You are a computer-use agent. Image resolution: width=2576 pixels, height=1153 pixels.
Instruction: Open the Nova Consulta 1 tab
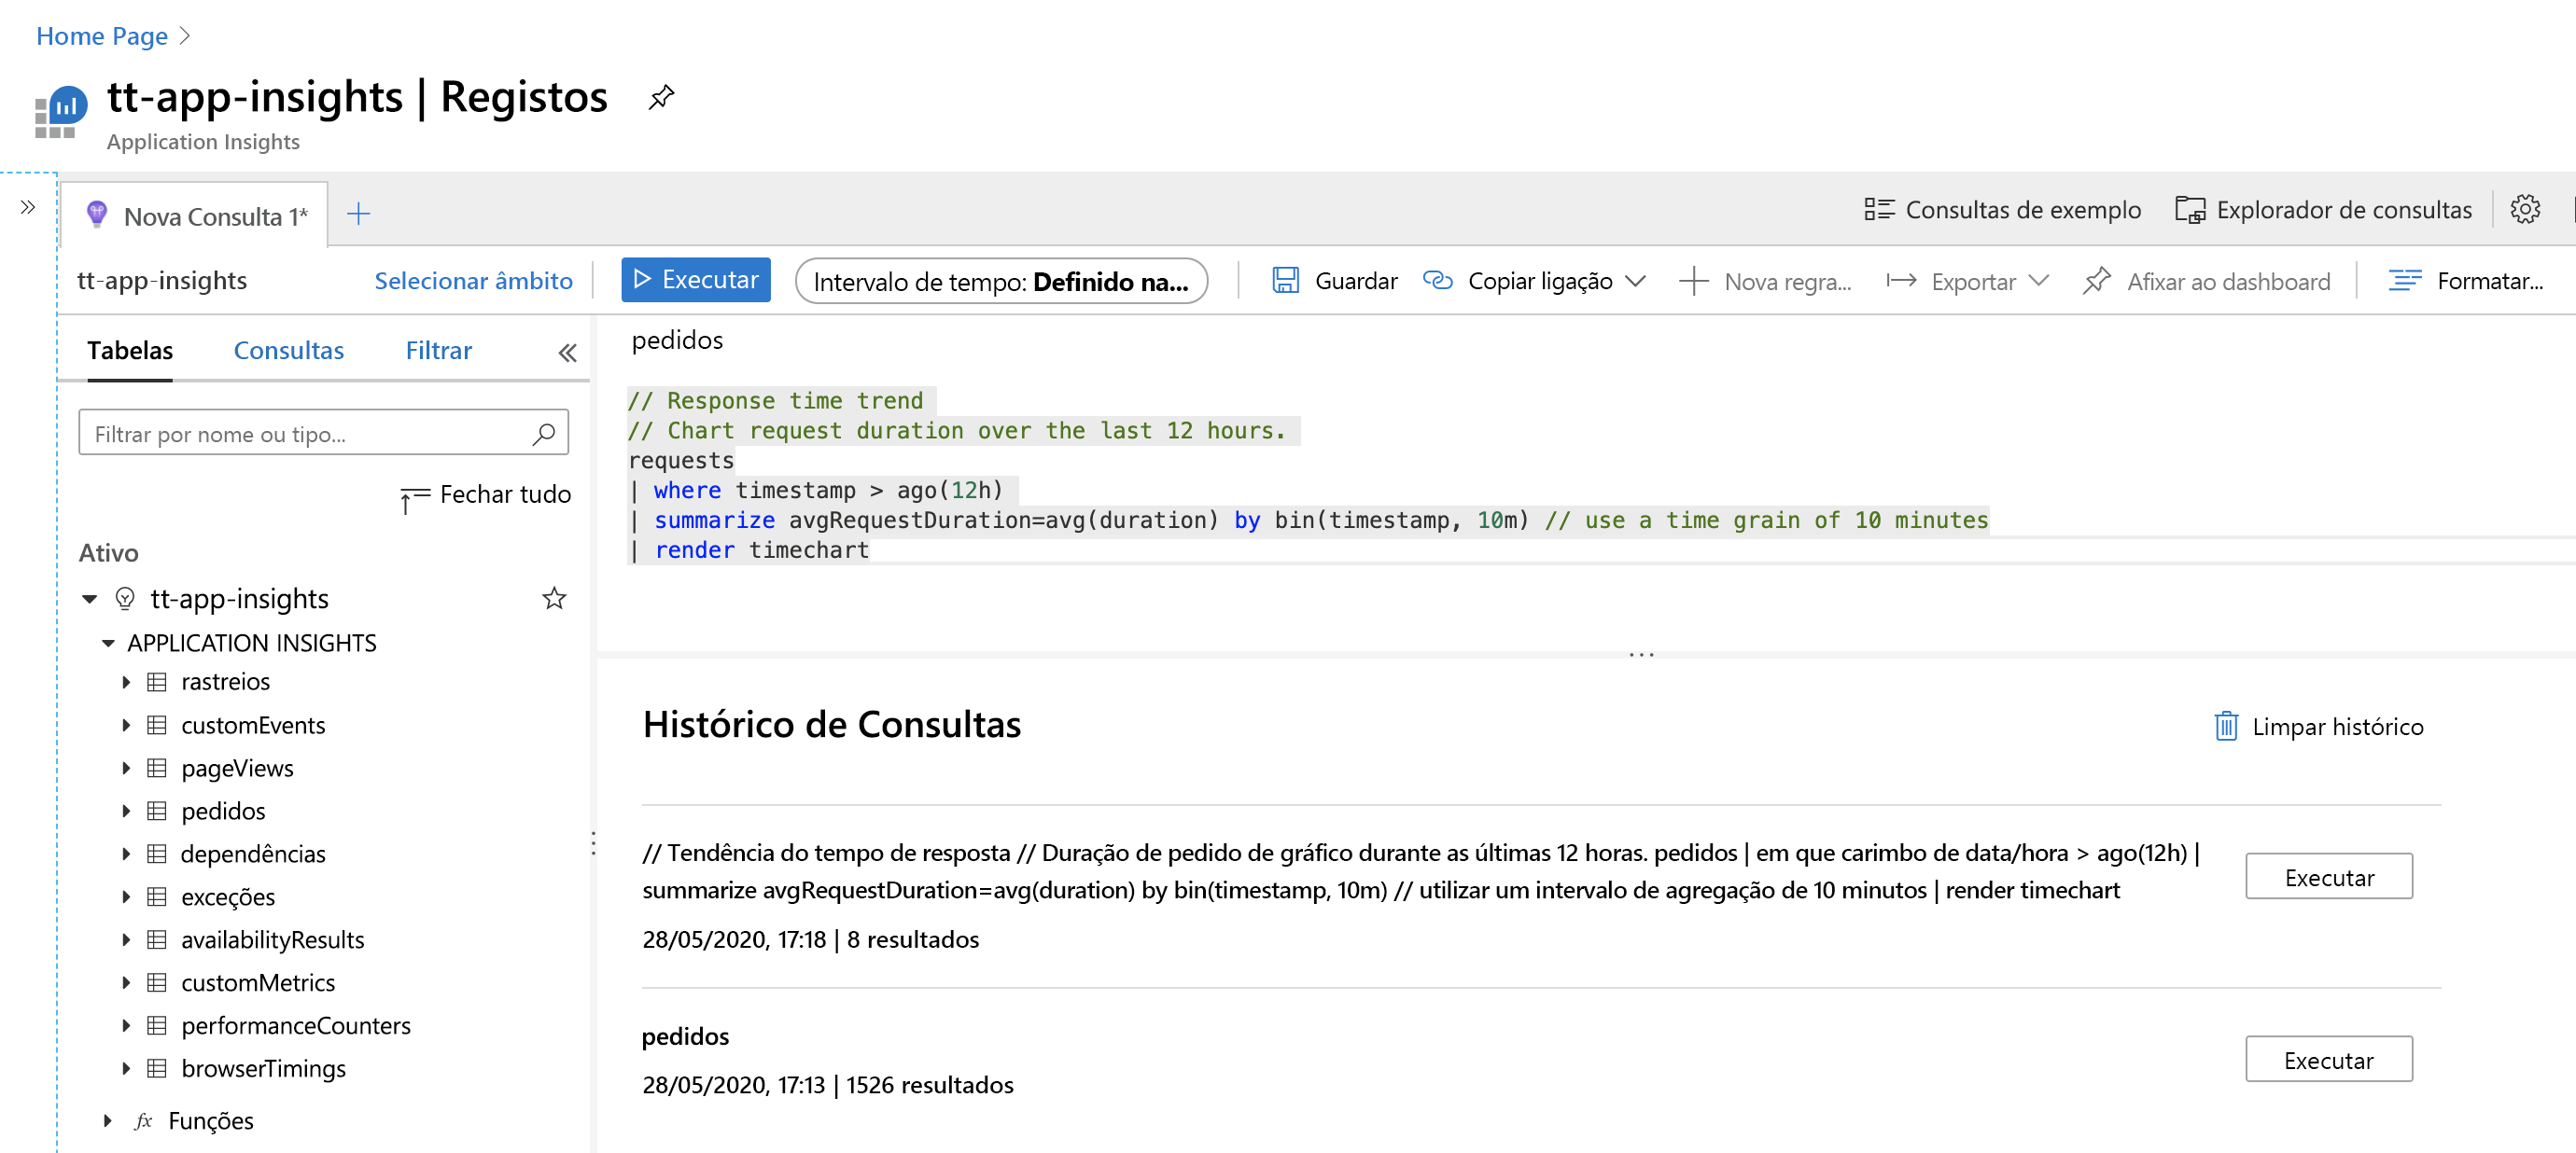point(195,215)
